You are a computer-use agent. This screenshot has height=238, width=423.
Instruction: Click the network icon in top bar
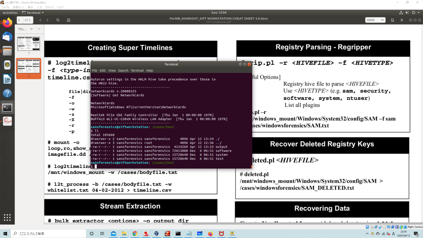[401, 13]
